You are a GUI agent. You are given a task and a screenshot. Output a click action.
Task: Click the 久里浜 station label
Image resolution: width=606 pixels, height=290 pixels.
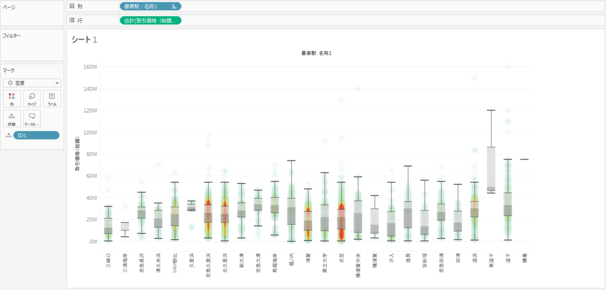tap(192, 260)
